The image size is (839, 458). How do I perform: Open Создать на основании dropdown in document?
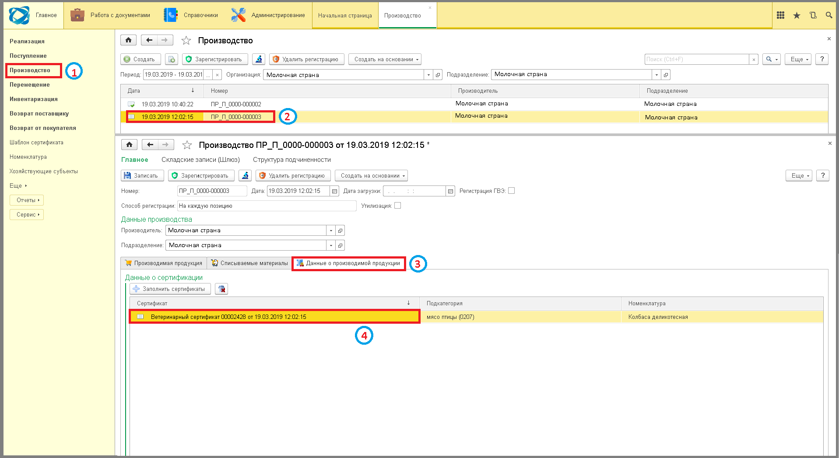[371, 175]
